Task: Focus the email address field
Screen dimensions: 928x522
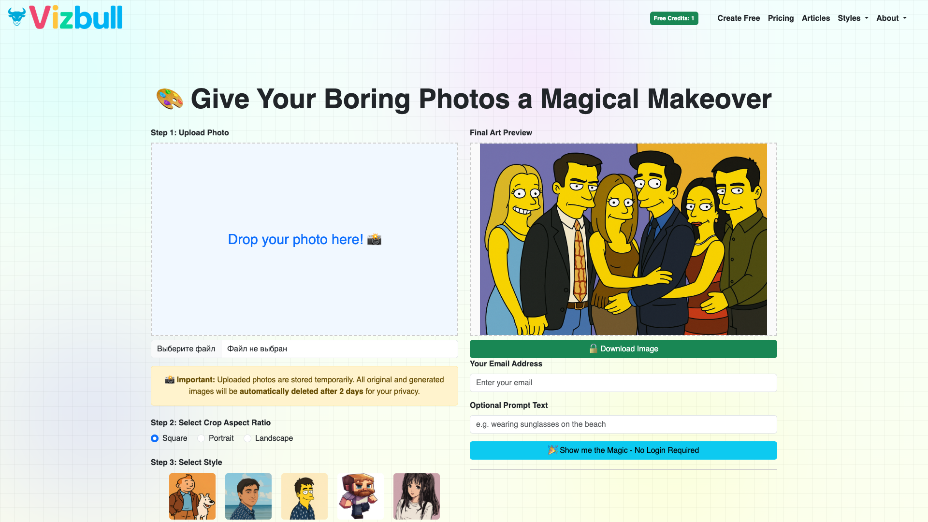Action: point(623,383)
